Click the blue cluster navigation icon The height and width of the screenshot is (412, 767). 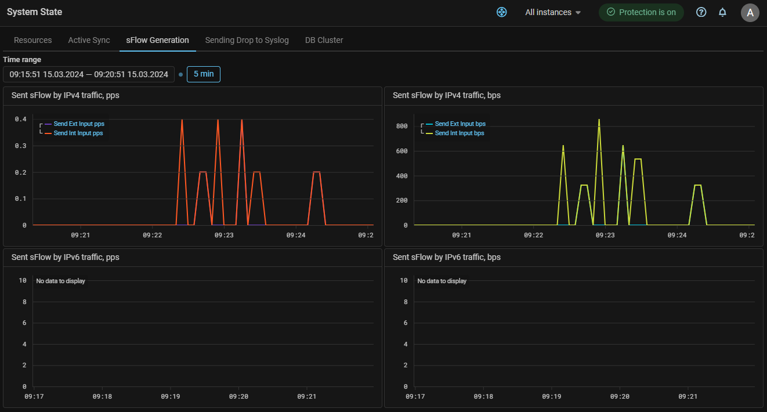(x=502, y=12)
